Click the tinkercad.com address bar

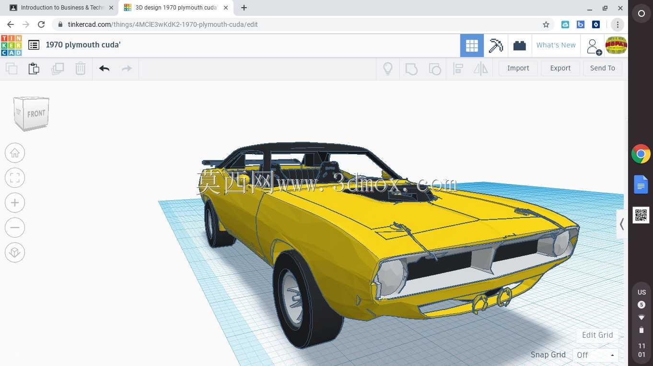[302, 24]
